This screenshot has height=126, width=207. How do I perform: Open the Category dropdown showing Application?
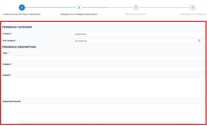tap(139, 34)
